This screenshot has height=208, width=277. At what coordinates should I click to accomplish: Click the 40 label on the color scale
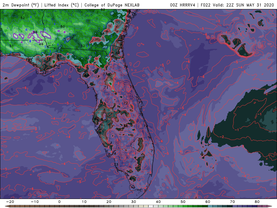point(158,202)
